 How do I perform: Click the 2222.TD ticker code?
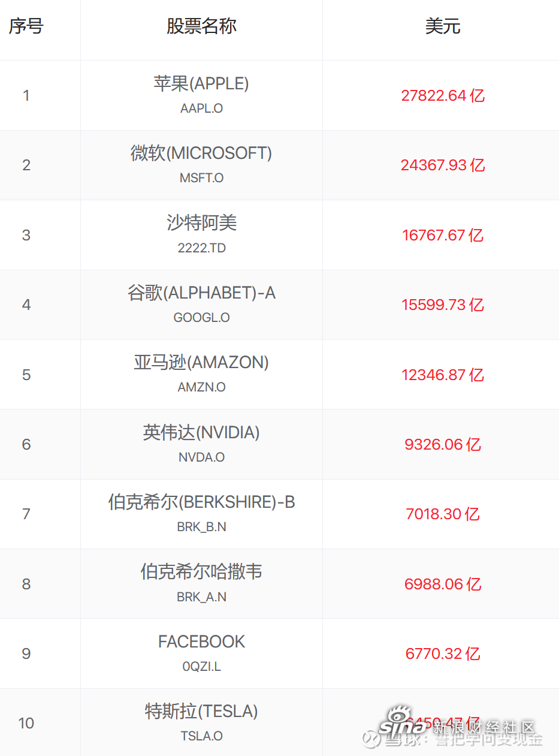click(x=202, y=248)
